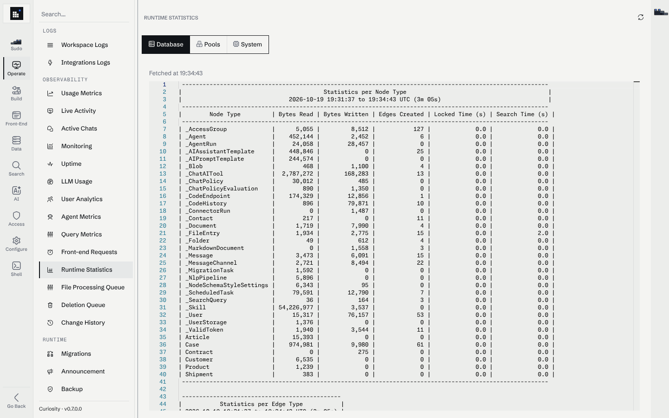Open Query Metrics
Viewport: 669px width, 418px height.
pyautogui.click(x=86, y=235)
